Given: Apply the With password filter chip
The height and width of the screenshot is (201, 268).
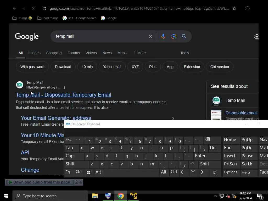Looking at the screenshot, I should pyautogui.click(x=32, y=67).
